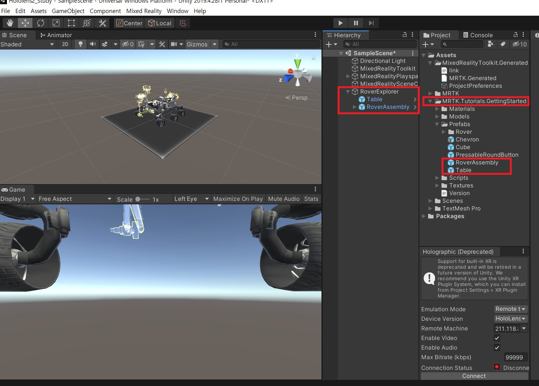Open the Display 1 dropdown

(18, 199)
